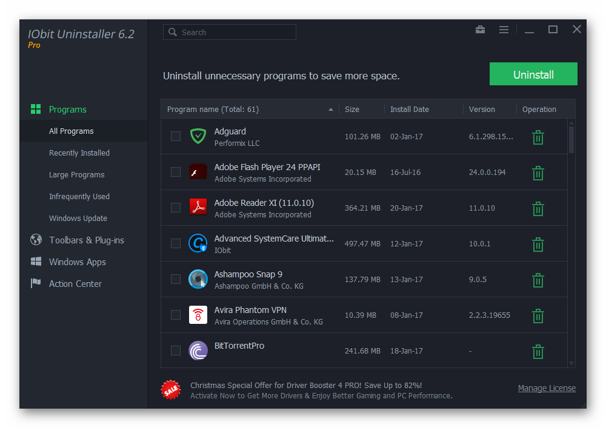Click the trash icon for Adobe Reader XI
The width and height of the screenshot is (606, 428).
click(x=538, y=209)
